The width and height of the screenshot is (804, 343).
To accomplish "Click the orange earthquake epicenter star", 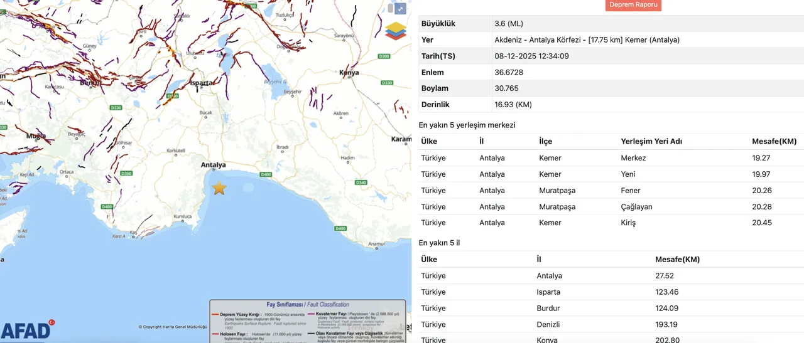I will (x=219, y=187).
